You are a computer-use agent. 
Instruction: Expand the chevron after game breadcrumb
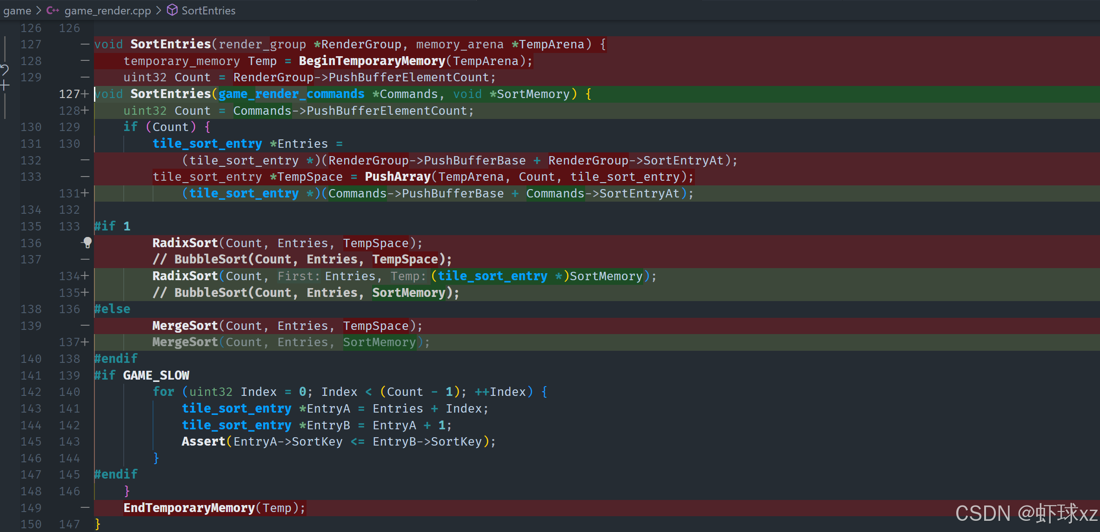(39, 10)
